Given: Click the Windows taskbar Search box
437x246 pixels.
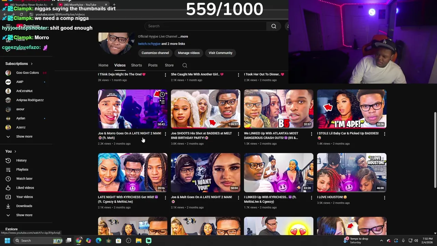Looking at the screenshot, I should pyautogui.click(x=38, y=241).
